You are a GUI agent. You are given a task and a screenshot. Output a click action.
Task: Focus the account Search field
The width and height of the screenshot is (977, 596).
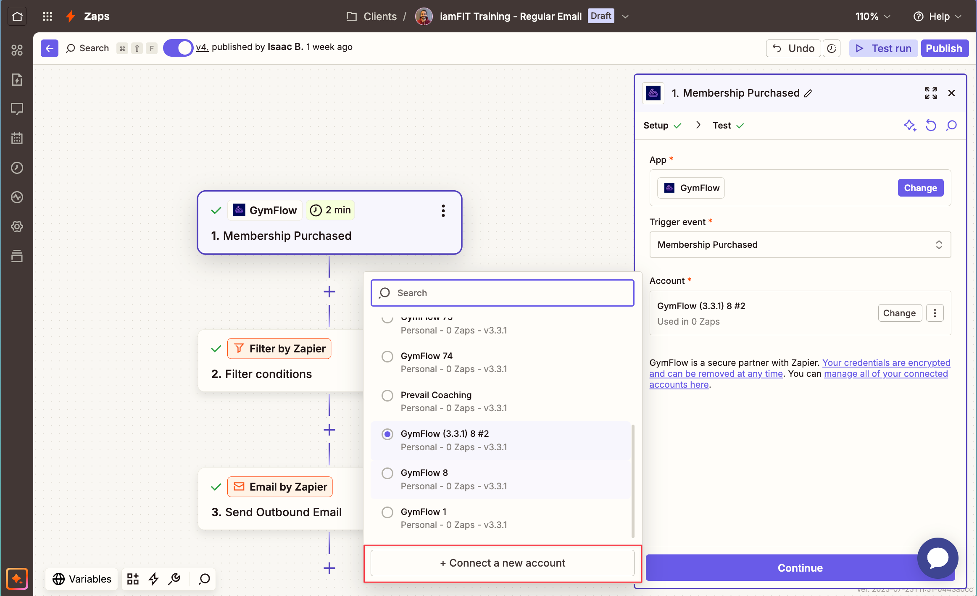click(503, 293)
